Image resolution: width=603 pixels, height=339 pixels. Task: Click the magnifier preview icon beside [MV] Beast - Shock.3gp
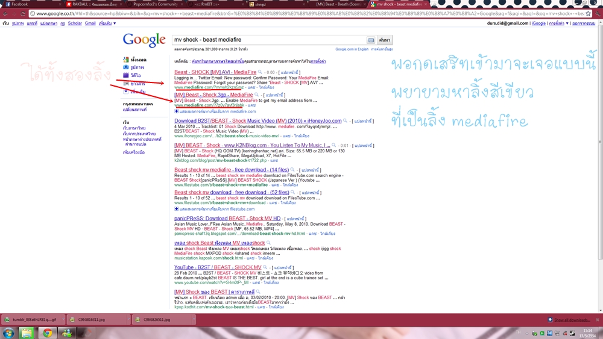coord(256,95)
